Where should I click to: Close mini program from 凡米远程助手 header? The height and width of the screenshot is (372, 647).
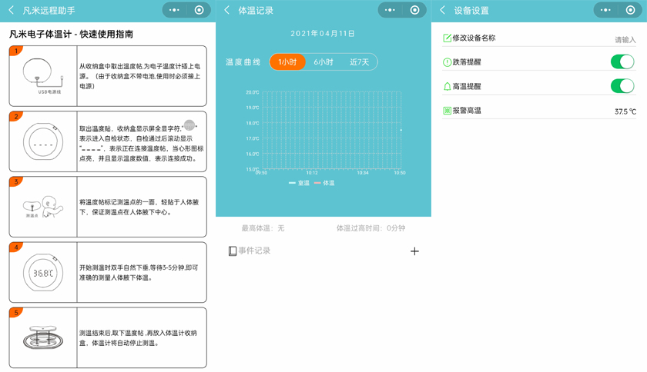(x=199, y=10)
